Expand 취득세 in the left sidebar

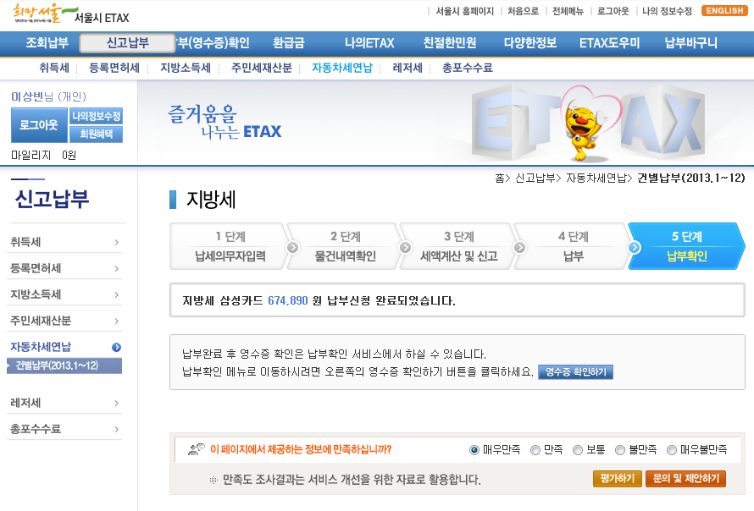(x=116, y=243)
